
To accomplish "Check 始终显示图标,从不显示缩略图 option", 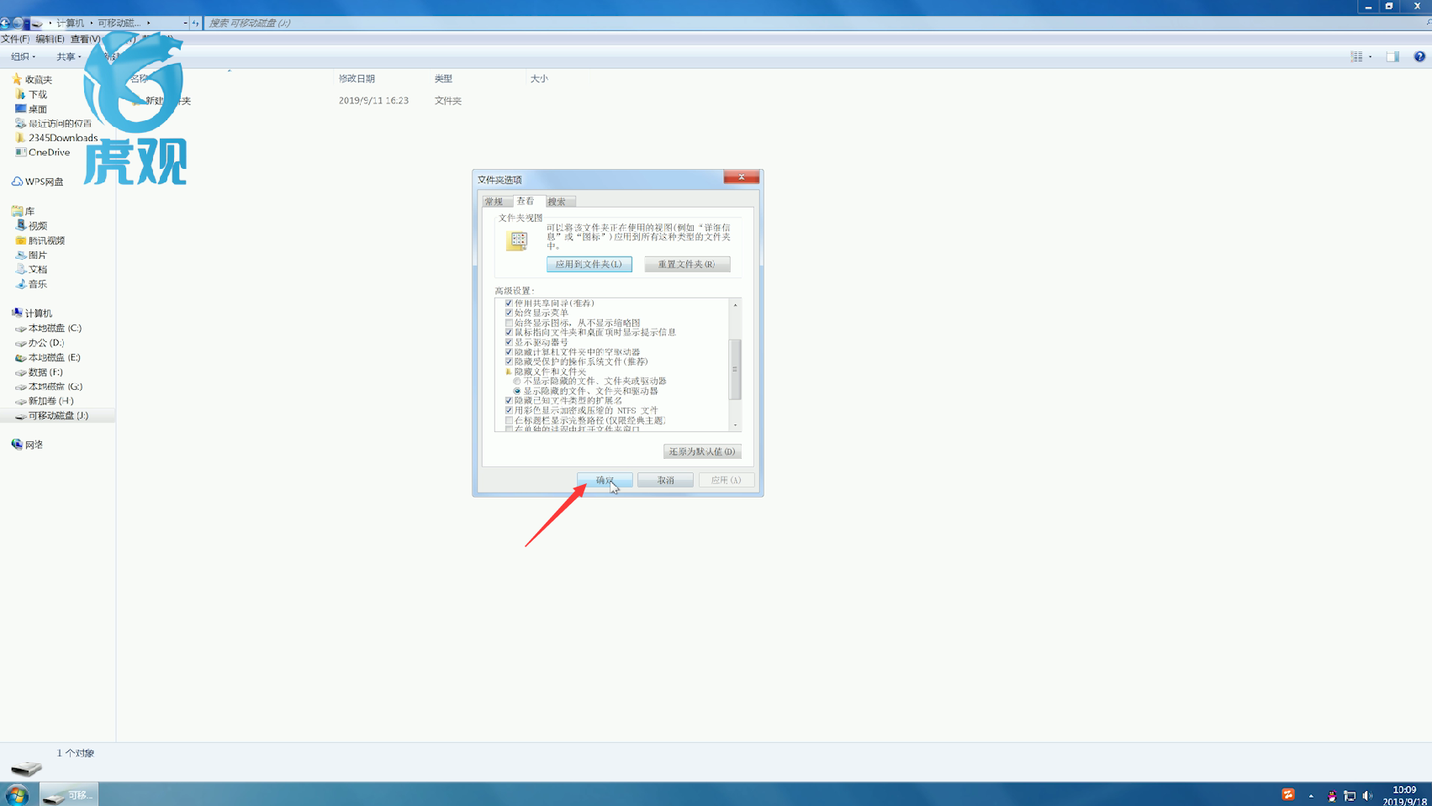I will tap(509, 323).
